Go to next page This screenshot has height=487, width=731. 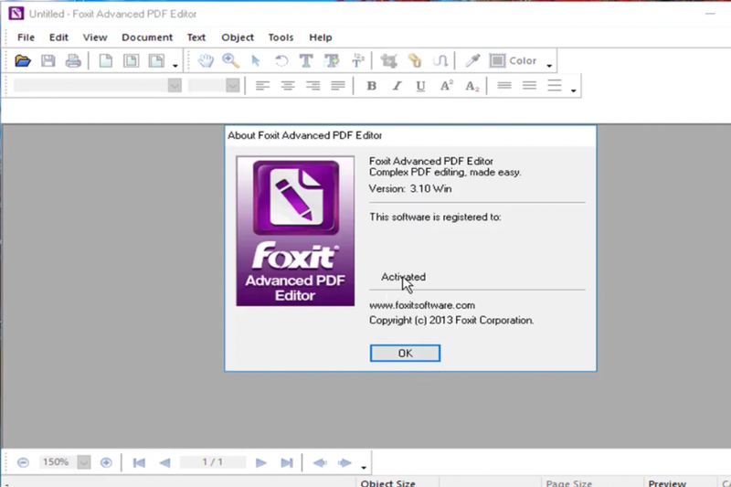261,462
